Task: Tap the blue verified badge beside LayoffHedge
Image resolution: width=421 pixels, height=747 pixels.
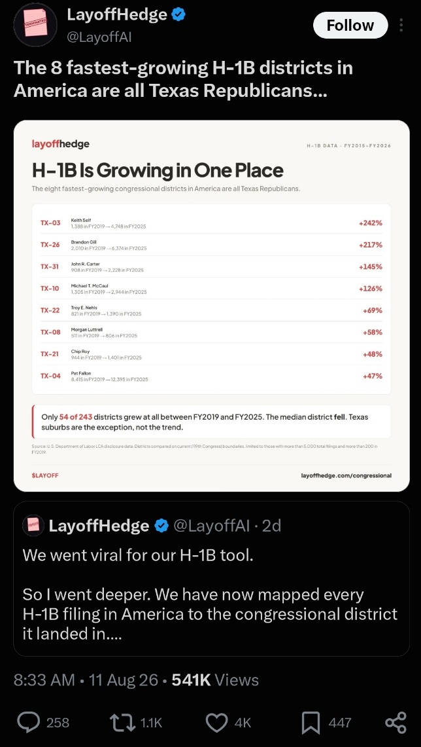Action: [x=178, y=15]
